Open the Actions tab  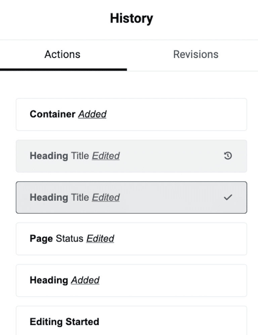[x=62, y=54]
